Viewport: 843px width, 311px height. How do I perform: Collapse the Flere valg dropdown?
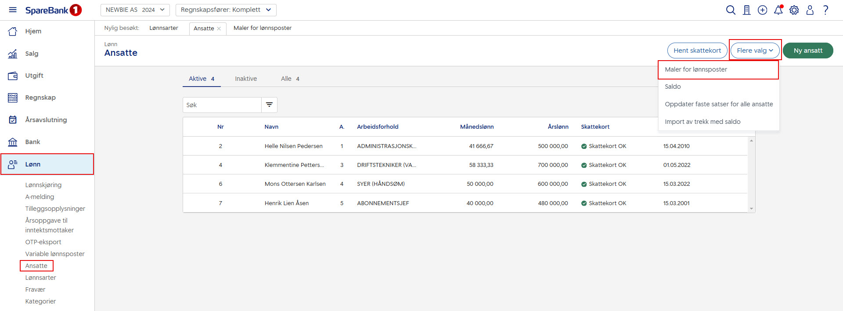click(755, 51)
